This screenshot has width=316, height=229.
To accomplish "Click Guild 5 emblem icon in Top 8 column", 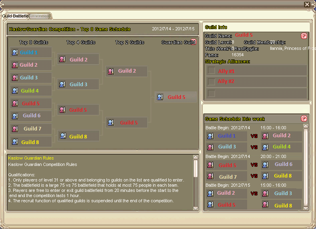I will 15,103.
